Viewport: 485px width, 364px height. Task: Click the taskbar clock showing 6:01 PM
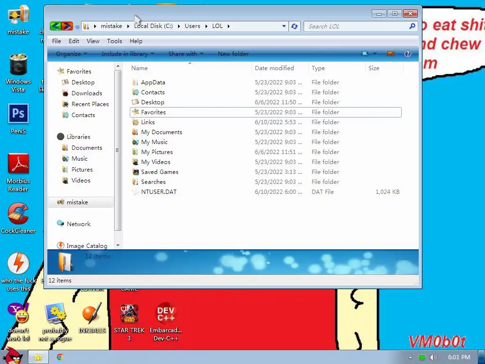pyautogui.click(x=459, y=357)
